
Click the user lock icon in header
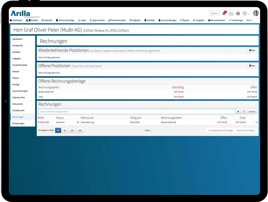point(231,13)
